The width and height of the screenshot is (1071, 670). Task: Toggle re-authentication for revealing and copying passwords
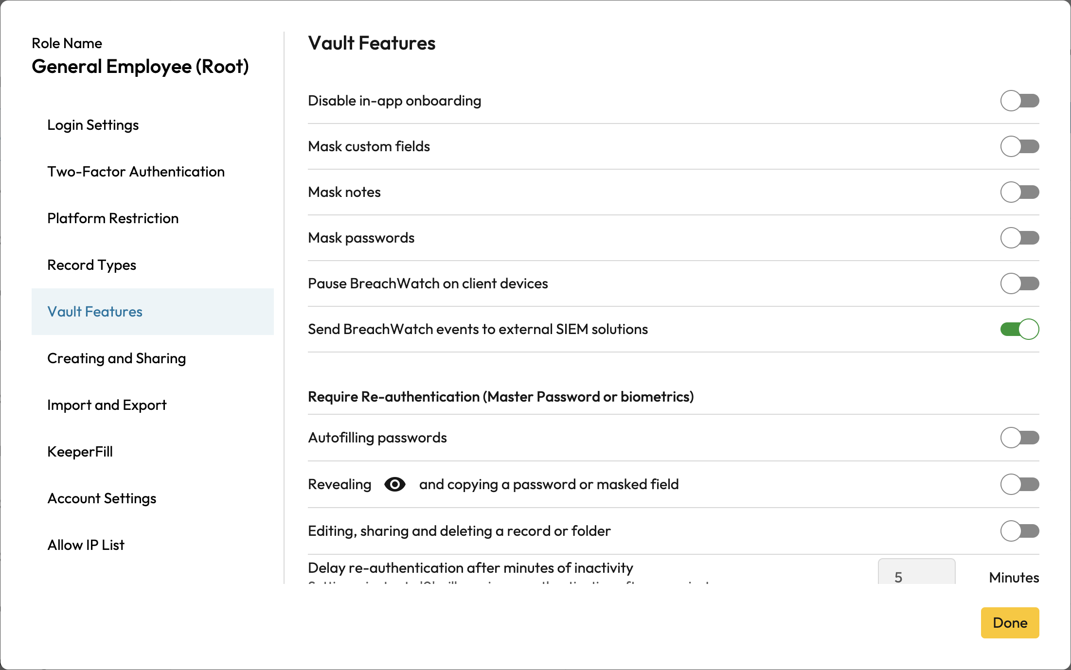pos(1019,484)
